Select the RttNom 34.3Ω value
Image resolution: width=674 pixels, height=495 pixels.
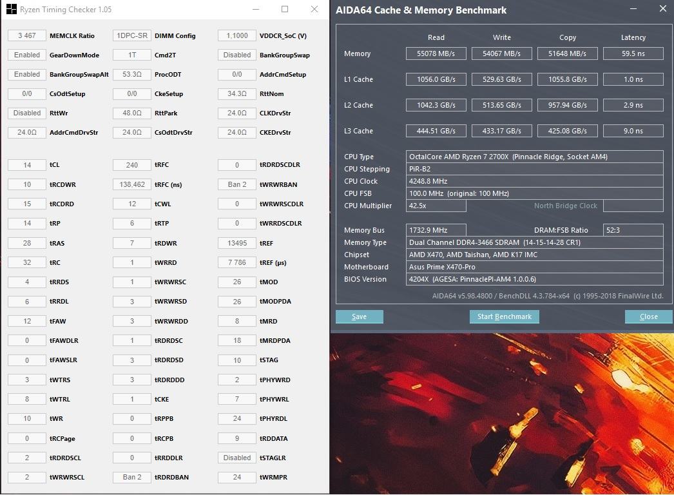tap(237, 93)
